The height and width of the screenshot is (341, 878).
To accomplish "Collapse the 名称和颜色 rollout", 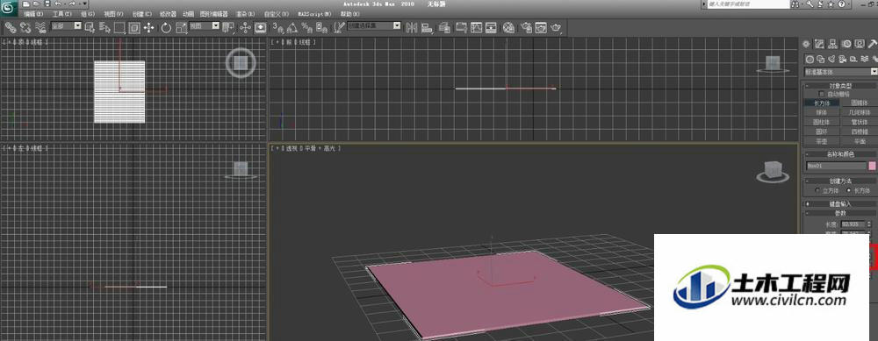I will coord(841,153).
